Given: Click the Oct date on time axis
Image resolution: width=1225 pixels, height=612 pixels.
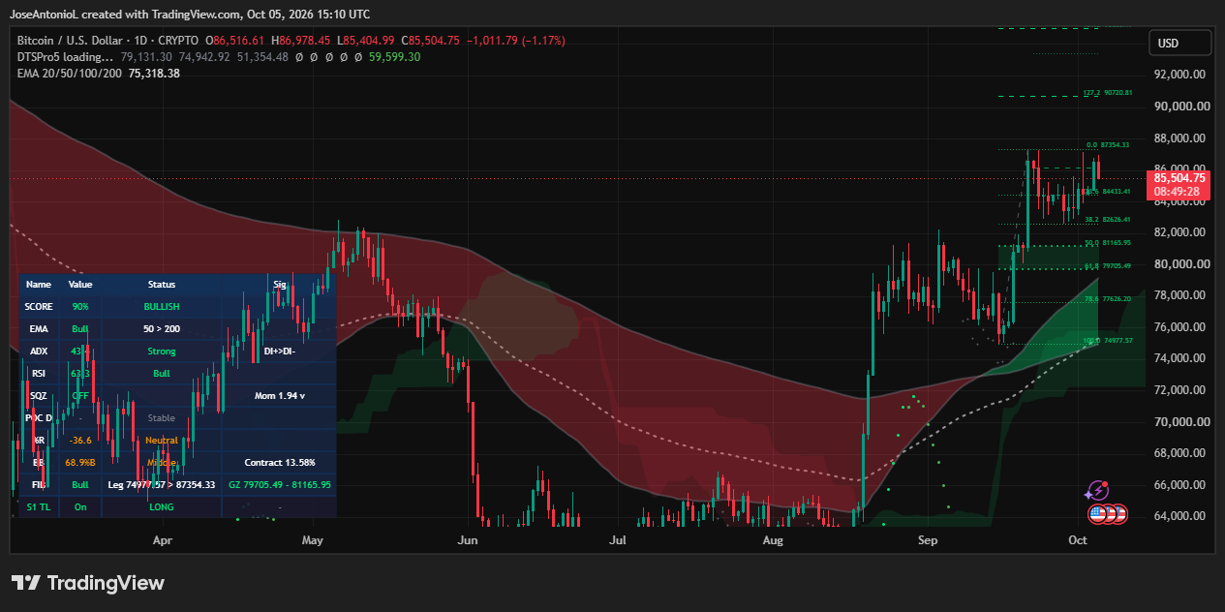Looking at the screenshot, I should (1077, 539).
